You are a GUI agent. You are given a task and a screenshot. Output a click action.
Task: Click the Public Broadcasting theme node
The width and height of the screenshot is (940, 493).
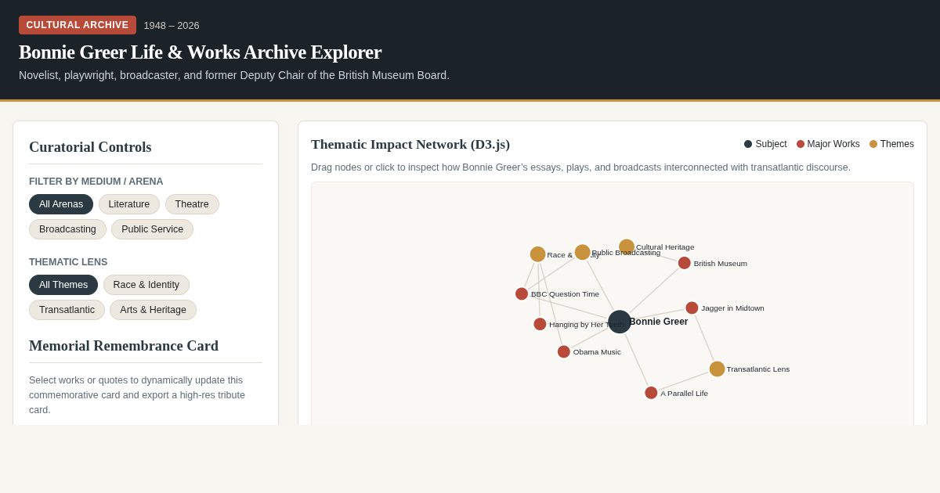point(582,252)
